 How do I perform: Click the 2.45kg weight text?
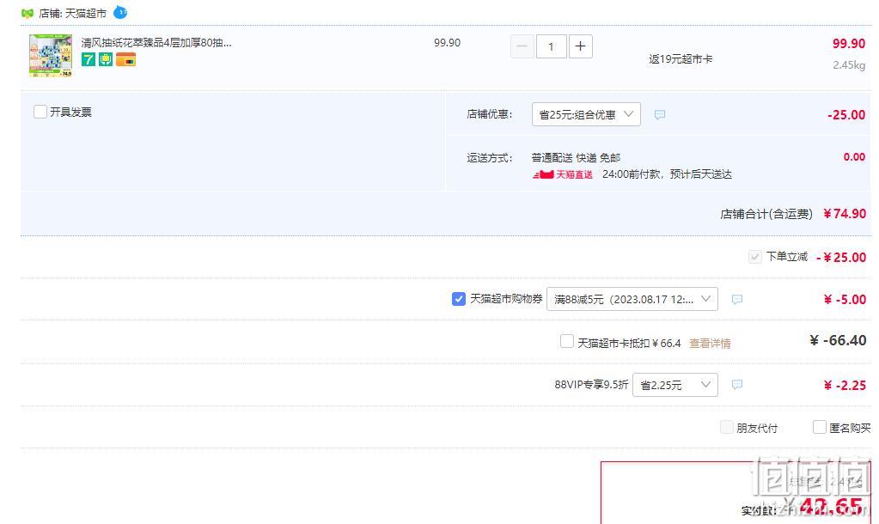[x=849, y=65]
